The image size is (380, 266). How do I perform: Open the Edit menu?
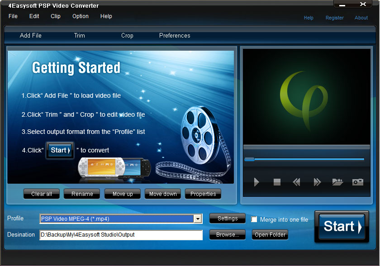click(x=34, y=16)
